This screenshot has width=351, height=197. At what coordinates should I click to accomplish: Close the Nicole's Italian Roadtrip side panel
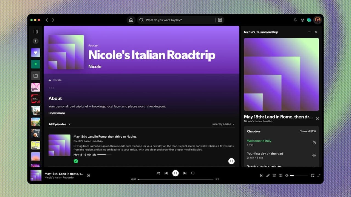pos(316,32)
